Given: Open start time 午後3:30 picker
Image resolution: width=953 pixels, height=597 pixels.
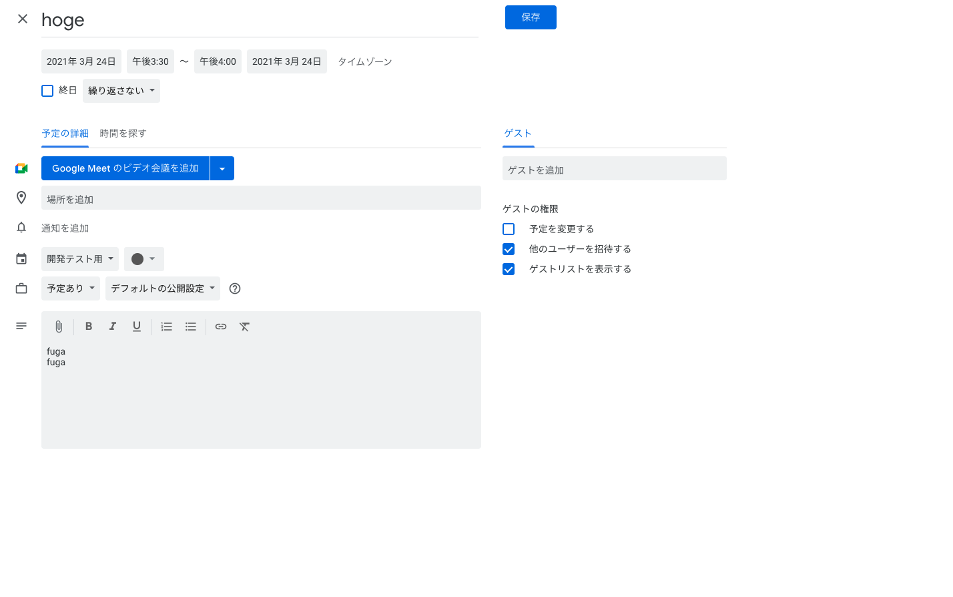Looking at the screenshot, I should point(150,61).
